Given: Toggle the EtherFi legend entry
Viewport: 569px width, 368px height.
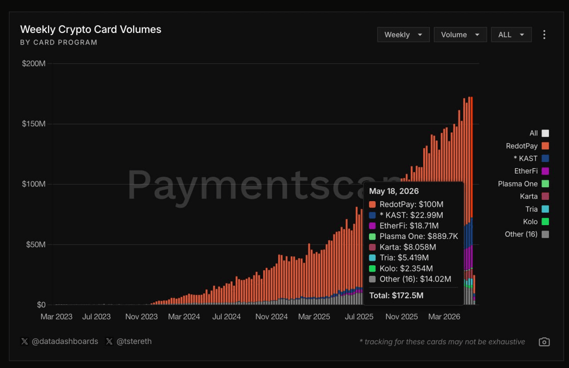Looking at the screenshot, I should coord(532,171).
